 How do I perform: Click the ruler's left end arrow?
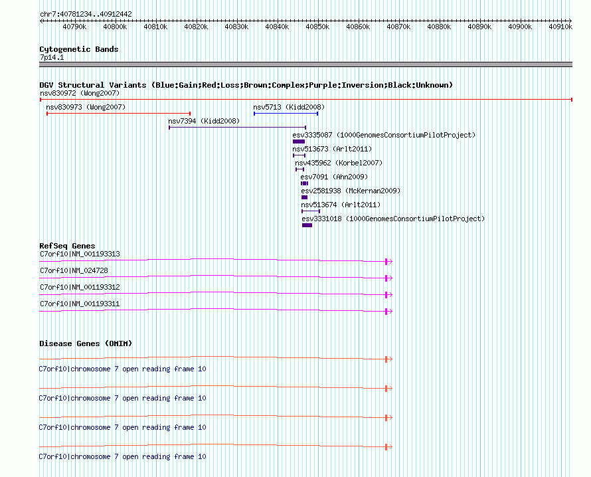[41, 21]
